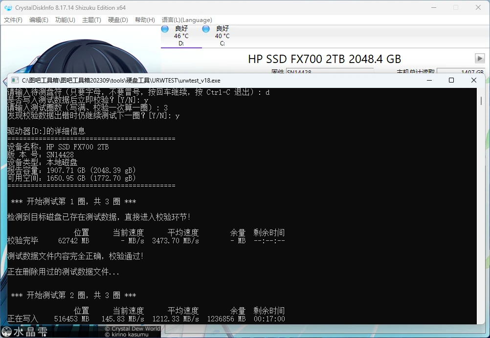490x338 pixels.
Task: Minimize the CrystalDiskInfo window
Action: [x=434, y=7]
